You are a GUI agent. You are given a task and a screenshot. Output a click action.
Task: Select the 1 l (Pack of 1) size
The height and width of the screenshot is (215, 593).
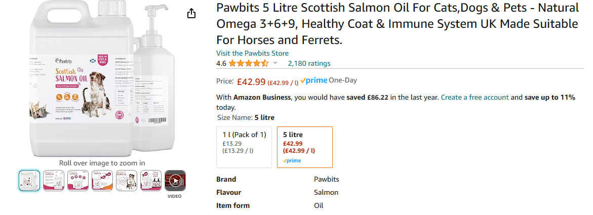[x=244, y=147]
